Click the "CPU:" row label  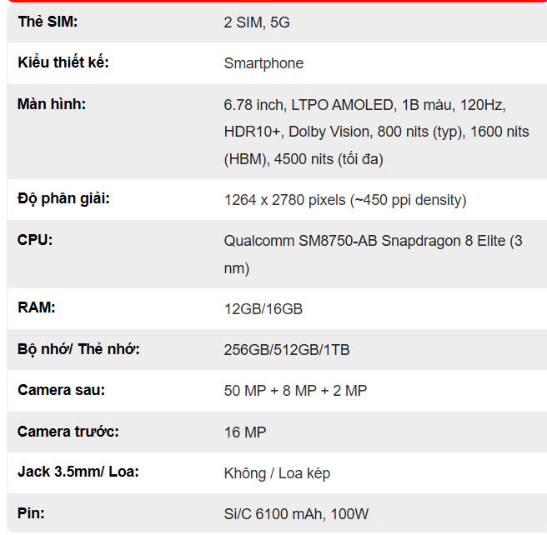(x=35, y=241)
